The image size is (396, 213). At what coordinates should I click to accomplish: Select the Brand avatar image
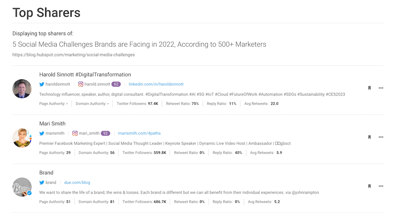[x=22, y=187]
